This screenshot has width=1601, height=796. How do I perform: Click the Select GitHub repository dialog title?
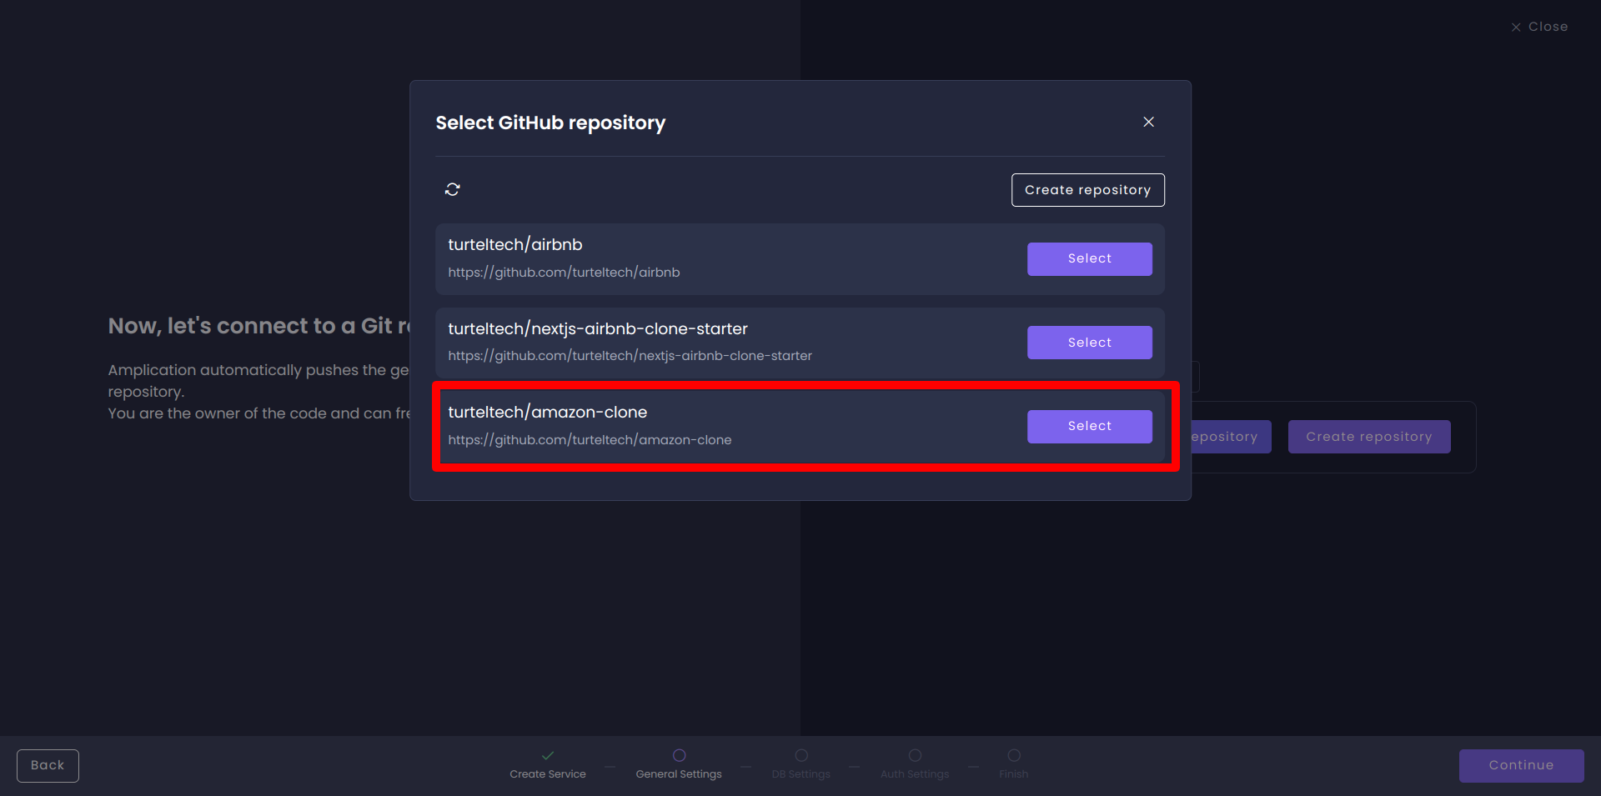[550, 123]
